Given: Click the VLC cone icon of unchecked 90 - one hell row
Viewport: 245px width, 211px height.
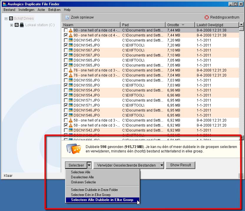Looking at the screenshot, I should coord(71,30).
